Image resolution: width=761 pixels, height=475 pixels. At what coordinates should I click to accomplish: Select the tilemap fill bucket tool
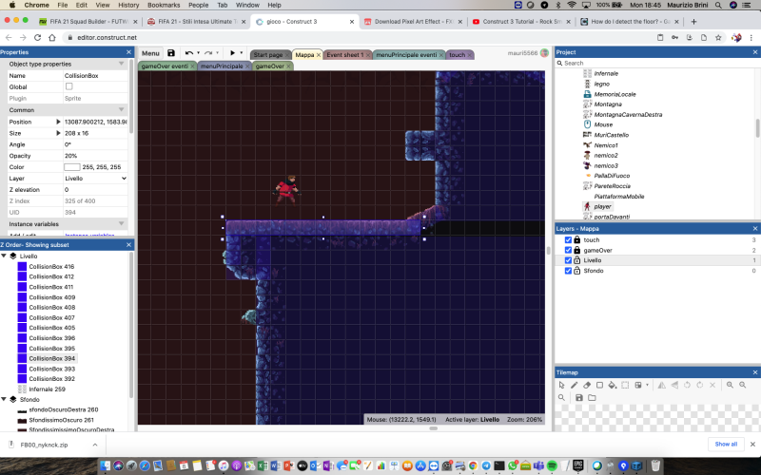pos(612,385)
